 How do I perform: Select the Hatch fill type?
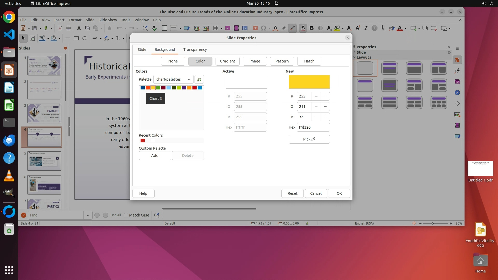coord(309,61)
